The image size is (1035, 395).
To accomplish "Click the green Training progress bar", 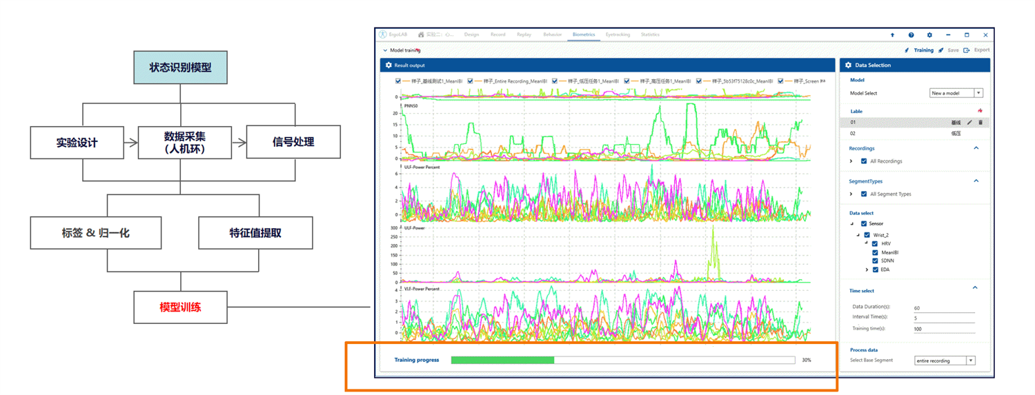I will pos(502,360).
